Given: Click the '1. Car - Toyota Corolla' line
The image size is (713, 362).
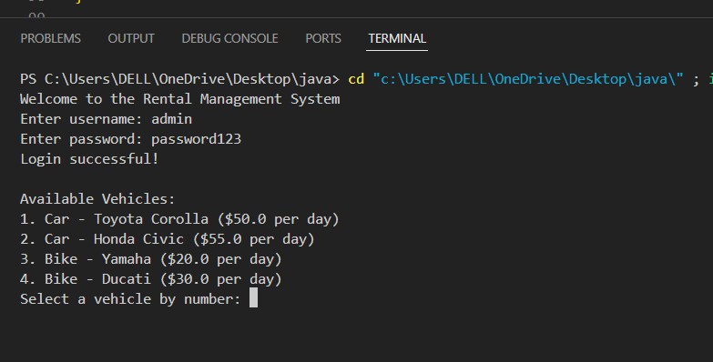Looking at the screenshot, I should (x=179, y=219).
